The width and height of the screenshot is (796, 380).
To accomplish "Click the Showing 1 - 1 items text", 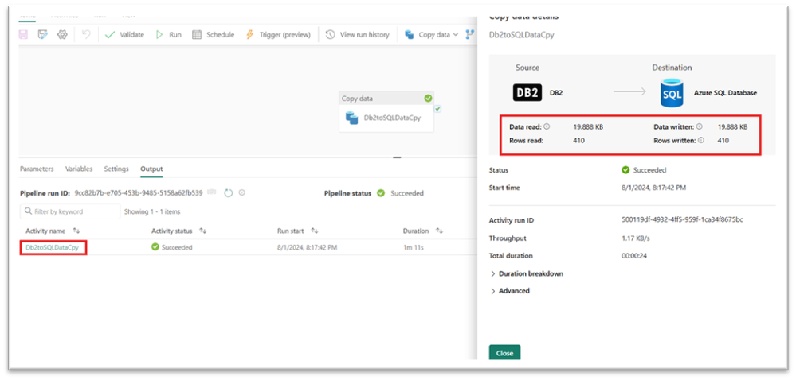I will pos(152,211).
